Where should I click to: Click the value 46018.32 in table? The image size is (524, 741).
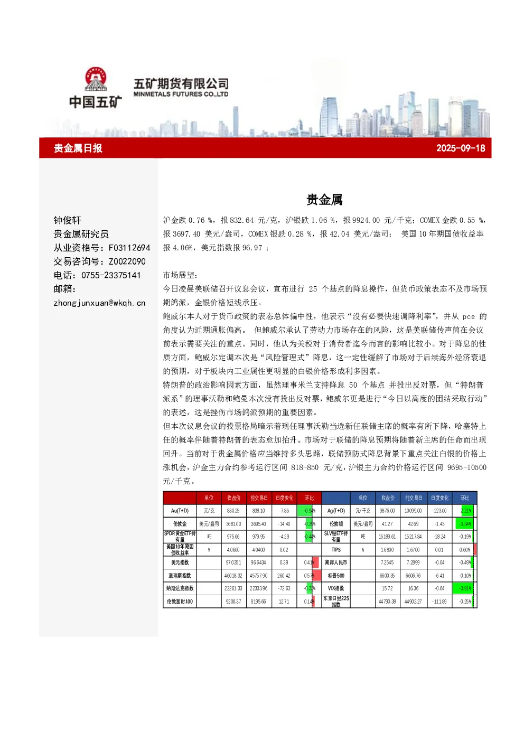(x=233, y=576)
